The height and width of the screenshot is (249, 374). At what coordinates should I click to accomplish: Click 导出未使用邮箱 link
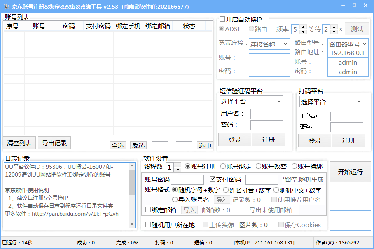click(271, 209)
